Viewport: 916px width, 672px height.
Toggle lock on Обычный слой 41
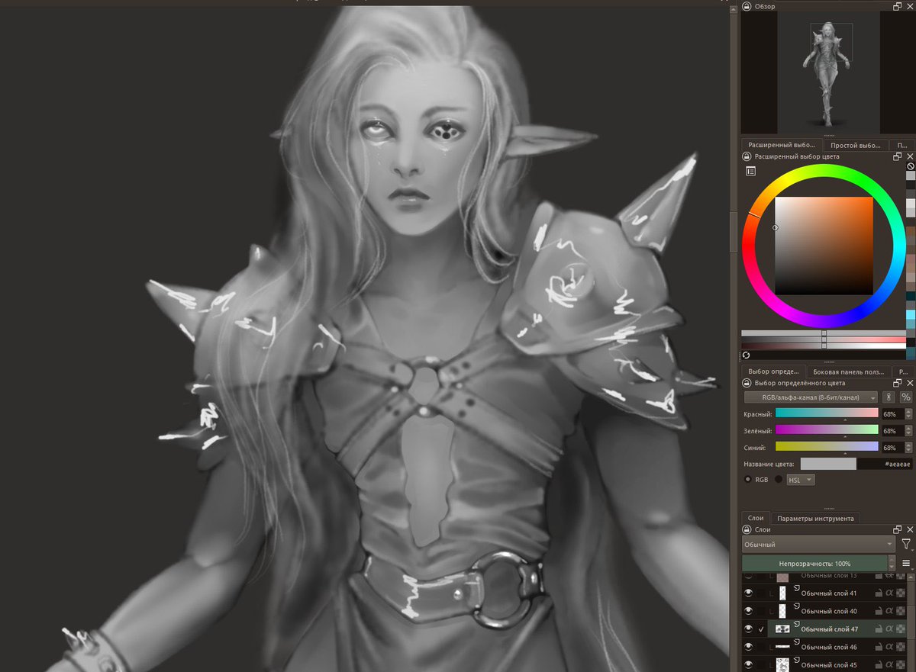pyautogui.click(x=879, y=593)
